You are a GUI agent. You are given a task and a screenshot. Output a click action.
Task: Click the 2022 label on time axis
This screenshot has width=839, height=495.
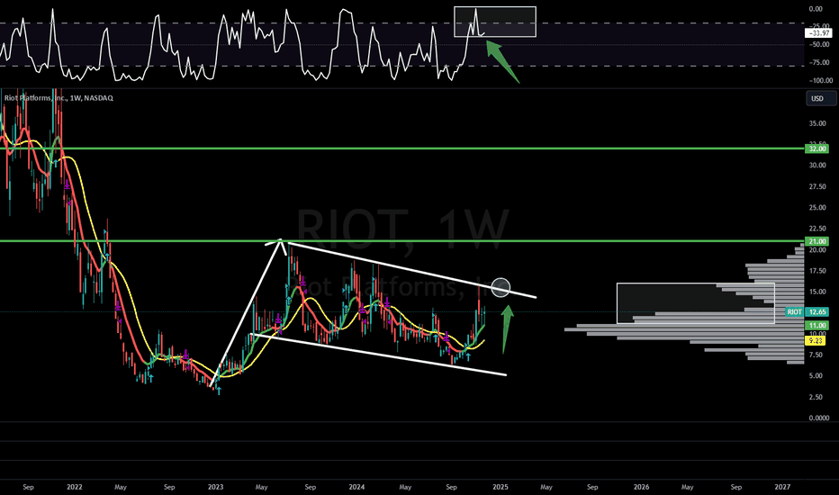pyautogui.click(x=75, y=487)
